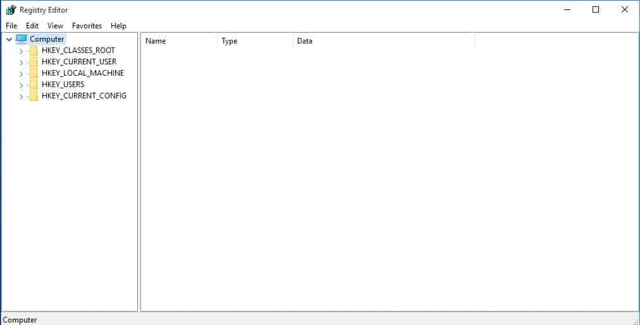Click the resize grip in status bar corner

tap(635, 321)
